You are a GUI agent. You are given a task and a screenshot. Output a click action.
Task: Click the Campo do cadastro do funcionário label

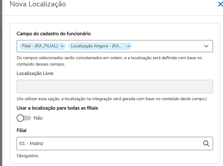tap(54, 34)
